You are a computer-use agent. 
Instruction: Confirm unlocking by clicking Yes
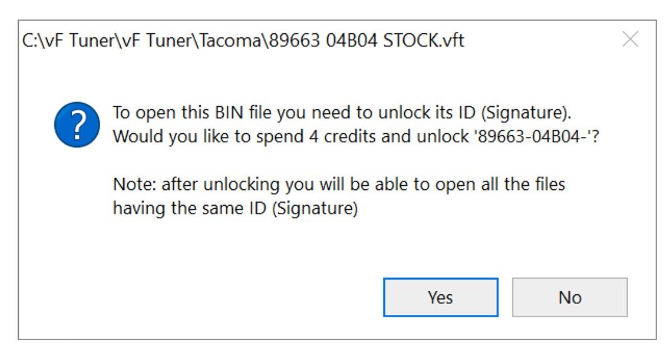click(441, 297)
